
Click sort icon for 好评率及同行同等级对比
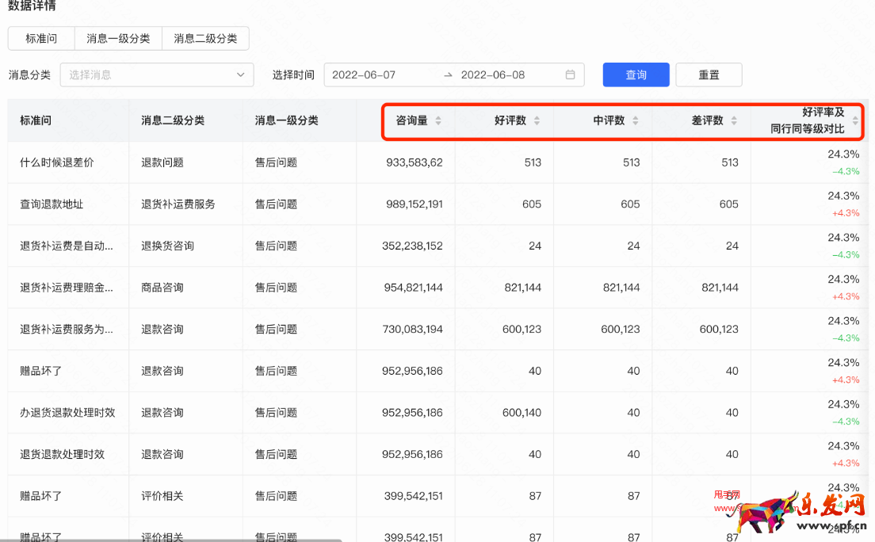tap(855, 121)
